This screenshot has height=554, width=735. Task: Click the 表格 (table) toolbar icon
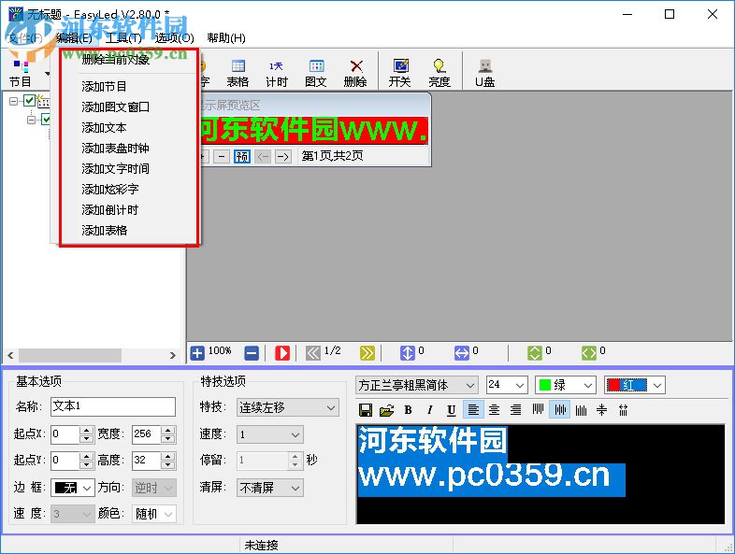pos(238,74)
